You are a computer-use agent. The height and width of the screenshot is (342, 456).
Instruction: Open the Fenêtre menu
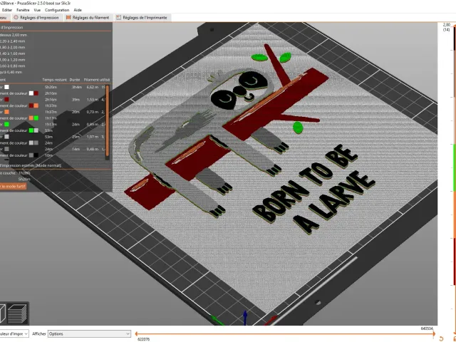point(23,10)
